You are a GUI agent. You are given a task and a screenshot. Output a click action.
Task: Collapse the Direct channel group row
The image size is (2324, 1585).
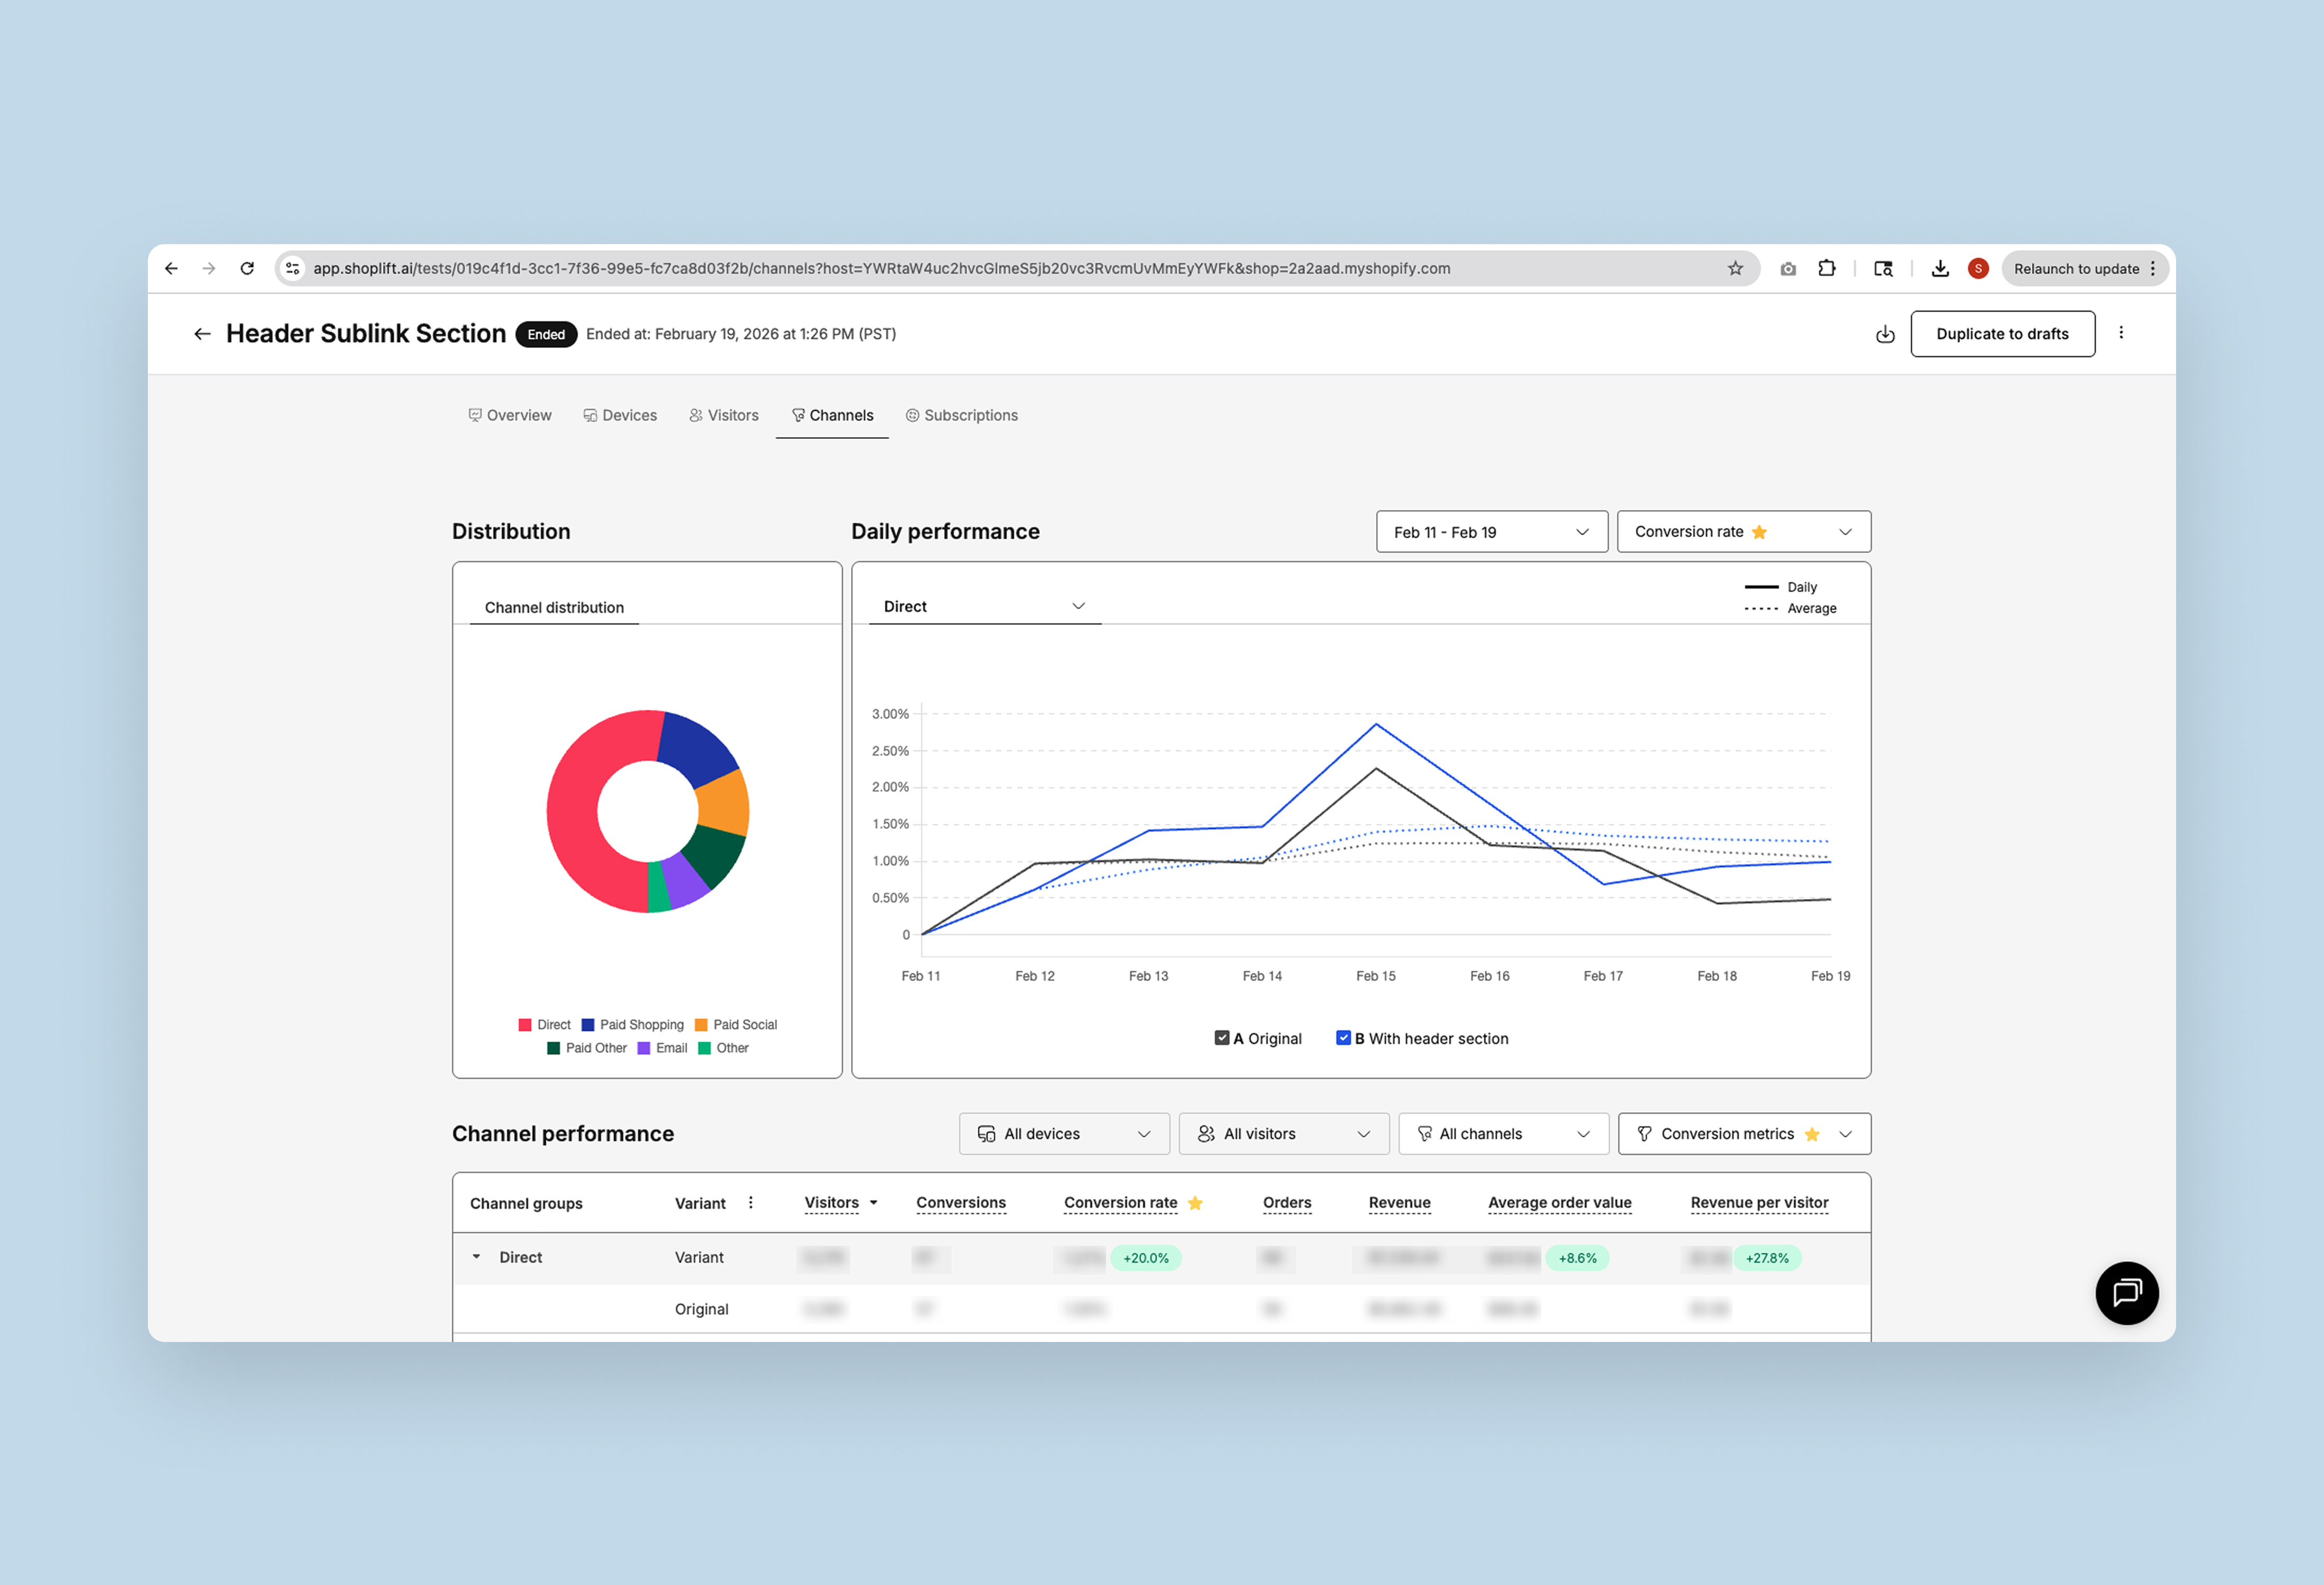476,1257
